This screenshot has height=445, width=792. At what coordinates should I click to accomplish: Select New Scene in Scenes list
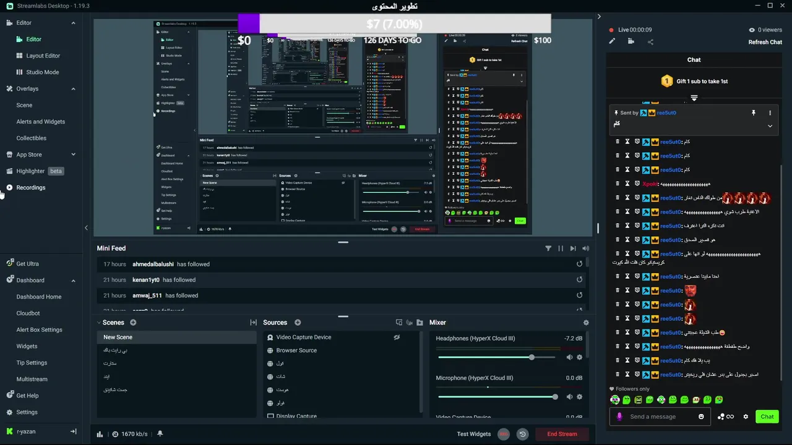[x=176, y=337]
